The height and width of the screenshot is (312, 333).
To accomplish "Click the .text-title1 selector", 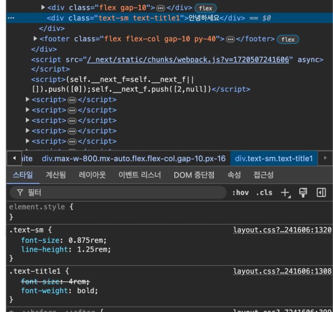I will tap(35, 271).
